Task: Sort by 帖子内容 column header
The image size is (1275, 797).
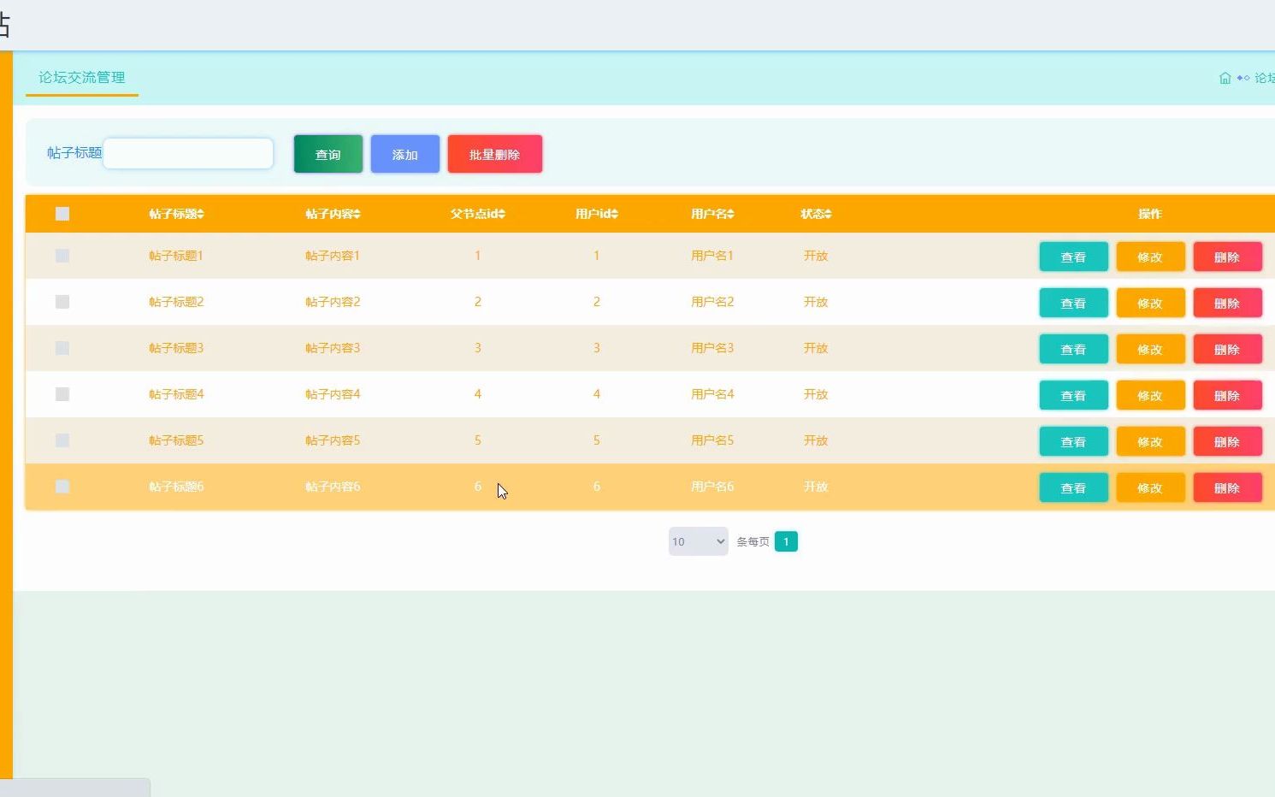Action: tap(334, 214)
